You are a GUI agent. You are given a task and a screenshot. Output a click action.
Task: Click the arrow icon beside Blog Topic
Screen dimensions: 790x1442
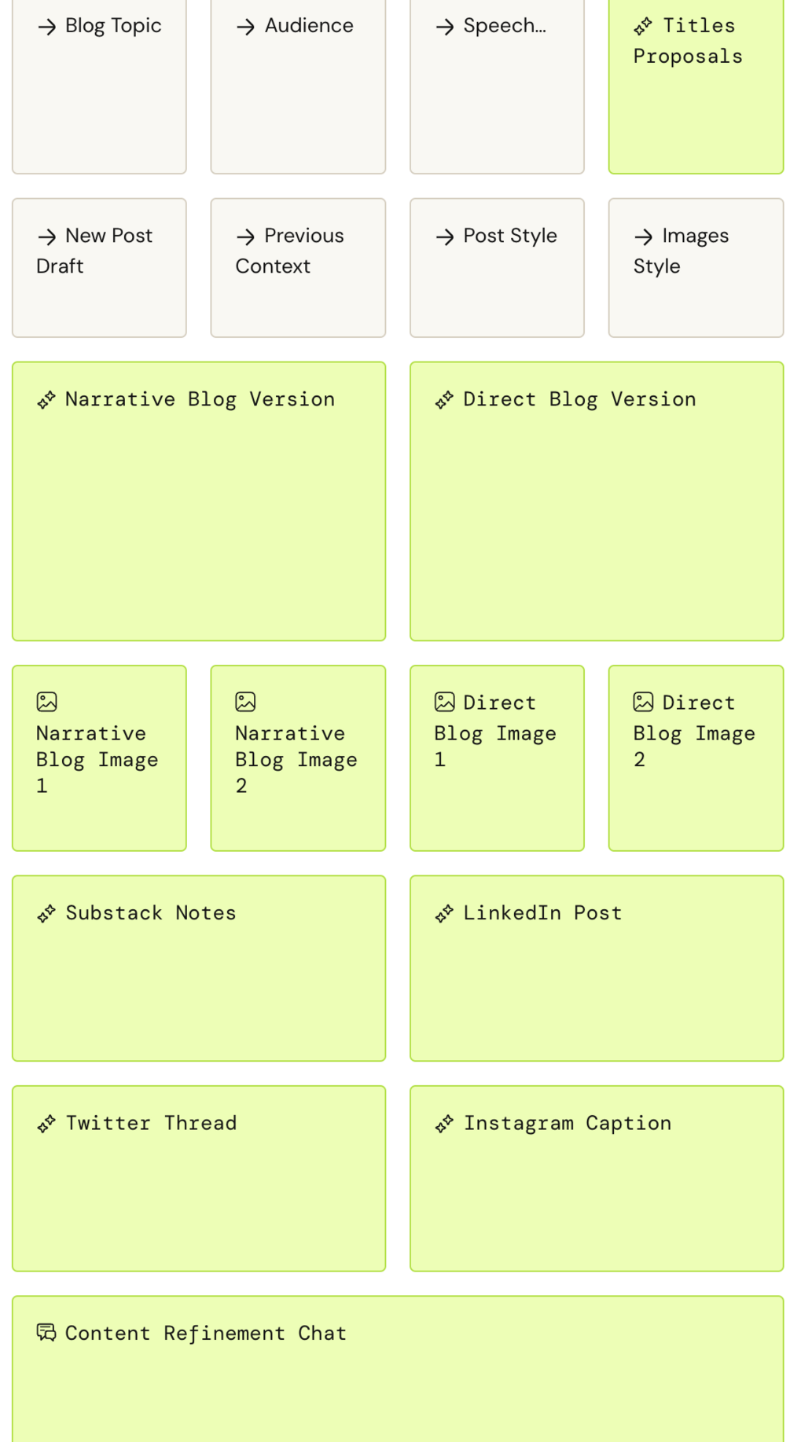click(x=47, y=27)
